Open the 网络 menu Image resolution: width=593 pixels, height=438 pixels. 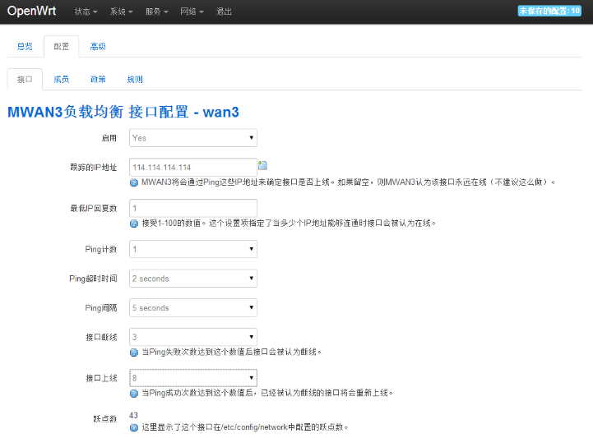point(192,12)
